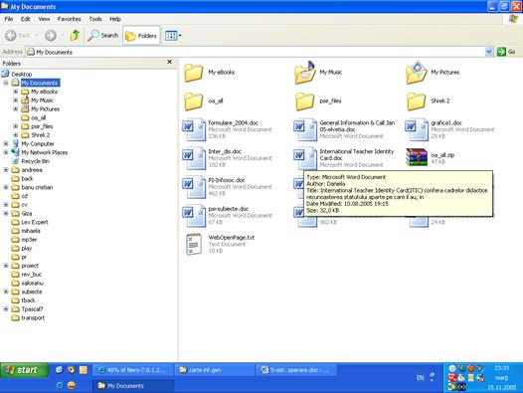Select the oa_all.zip archive
The image size is (523, 393).
pos(431,157)
